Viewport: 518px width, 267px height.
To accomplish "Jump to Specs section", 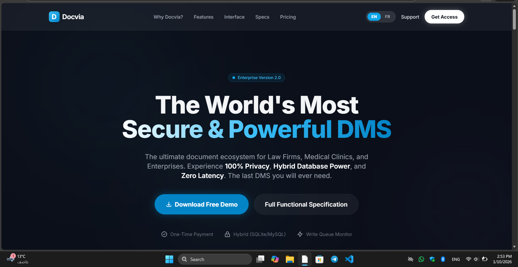I will pyautogui.click(x=262, y=17).
